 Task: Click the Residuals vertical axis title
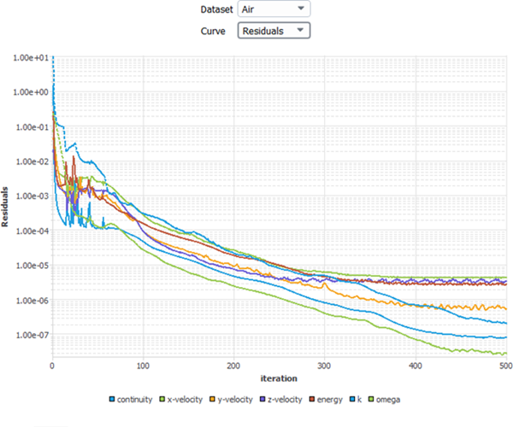click(x=4, y=207)
